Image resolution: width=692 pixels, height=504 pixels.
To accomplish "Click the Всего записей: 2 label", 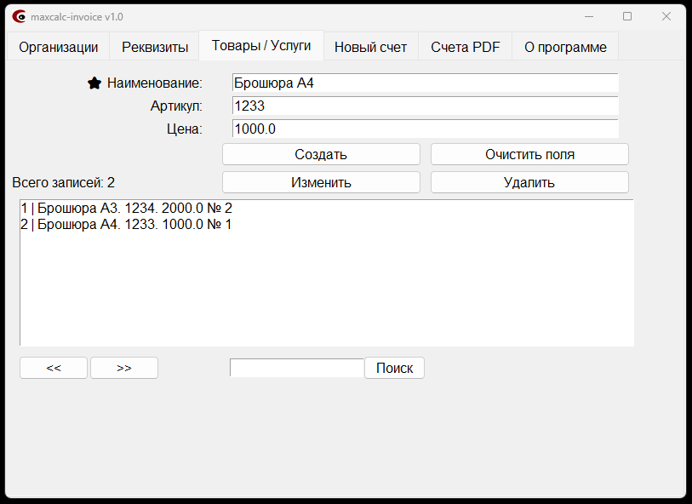I will [64, 183].
